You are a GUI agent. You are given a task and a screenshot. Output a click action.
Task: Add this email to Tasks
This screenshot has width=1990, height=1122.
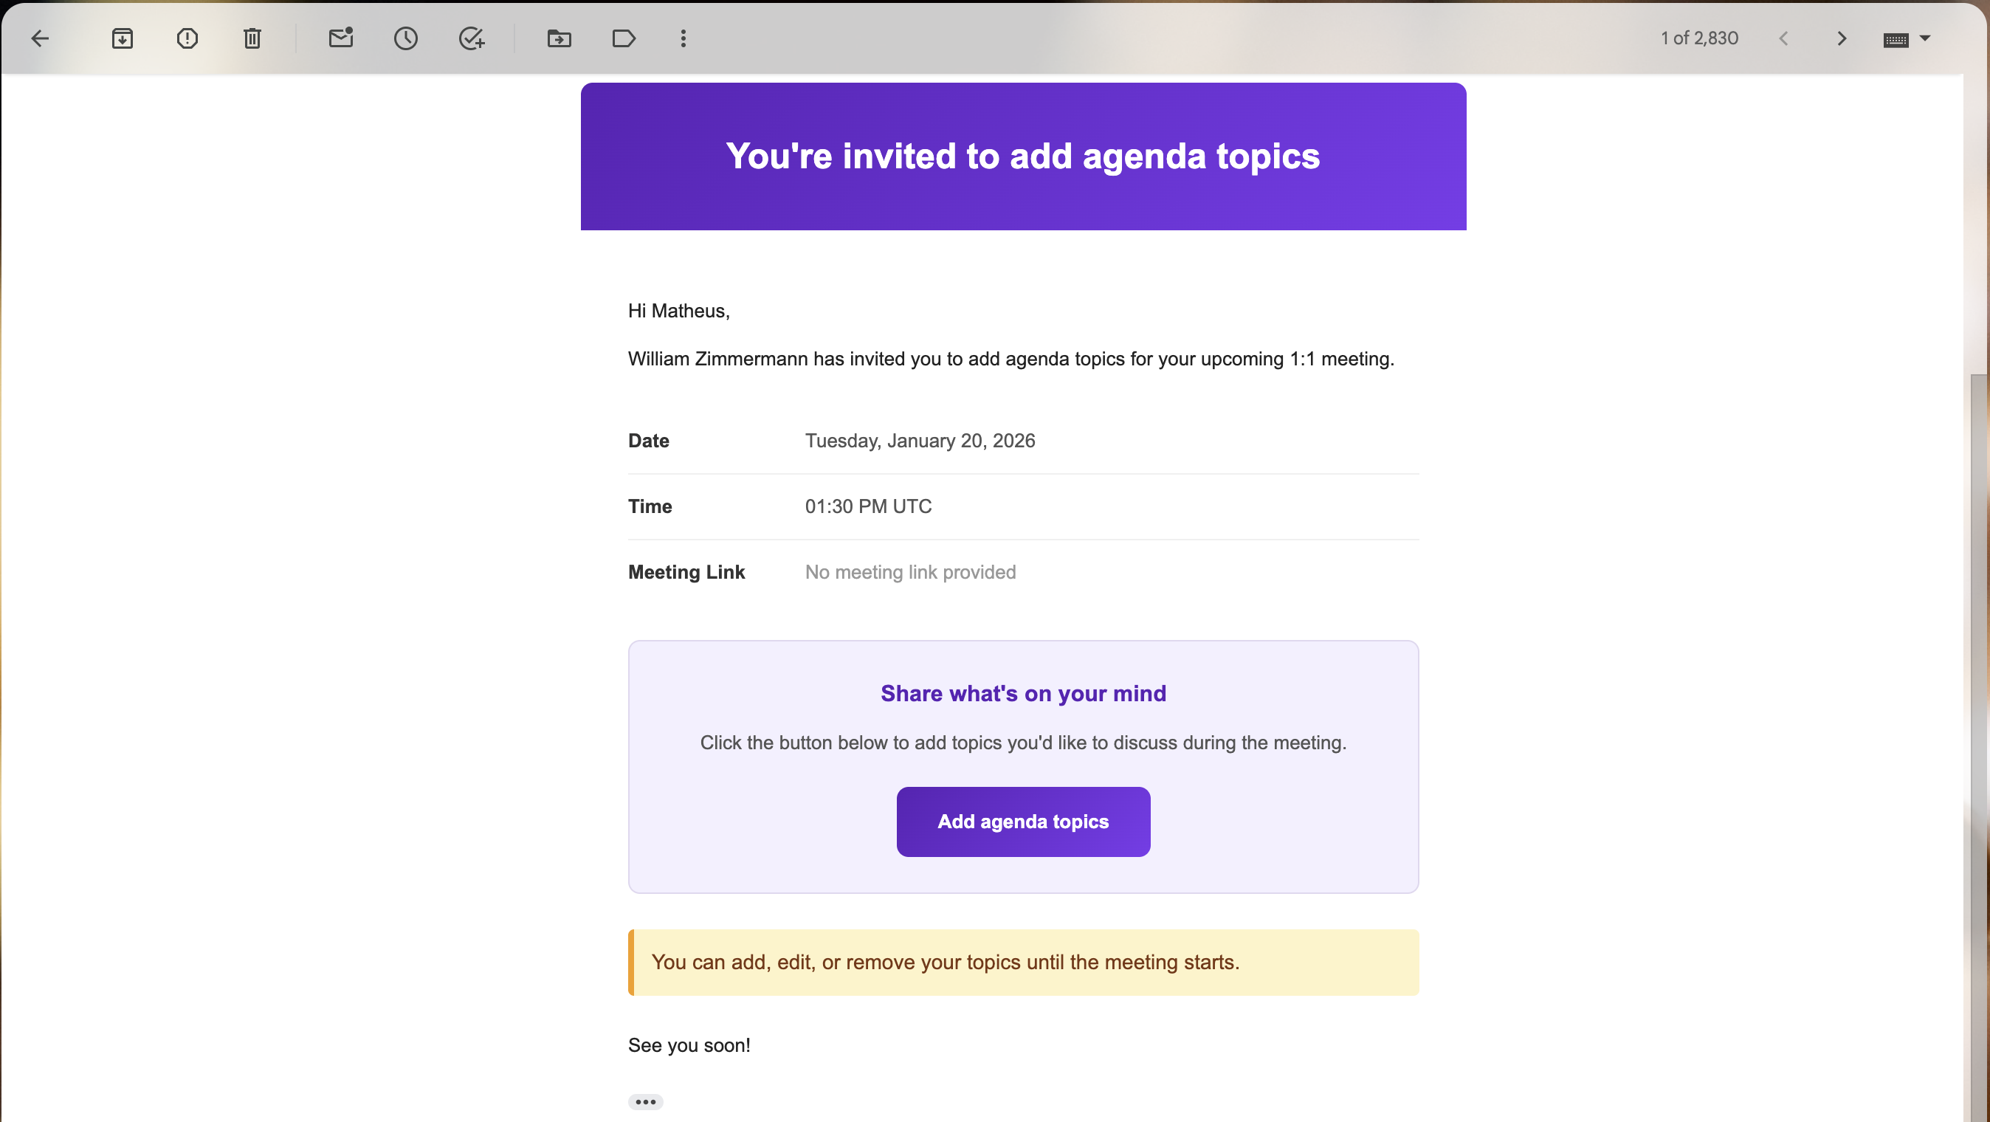[471, 38]
